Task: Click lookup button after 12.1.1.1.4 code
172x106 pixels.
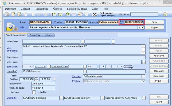Action: pyautogui.click(x=49, y=67)
